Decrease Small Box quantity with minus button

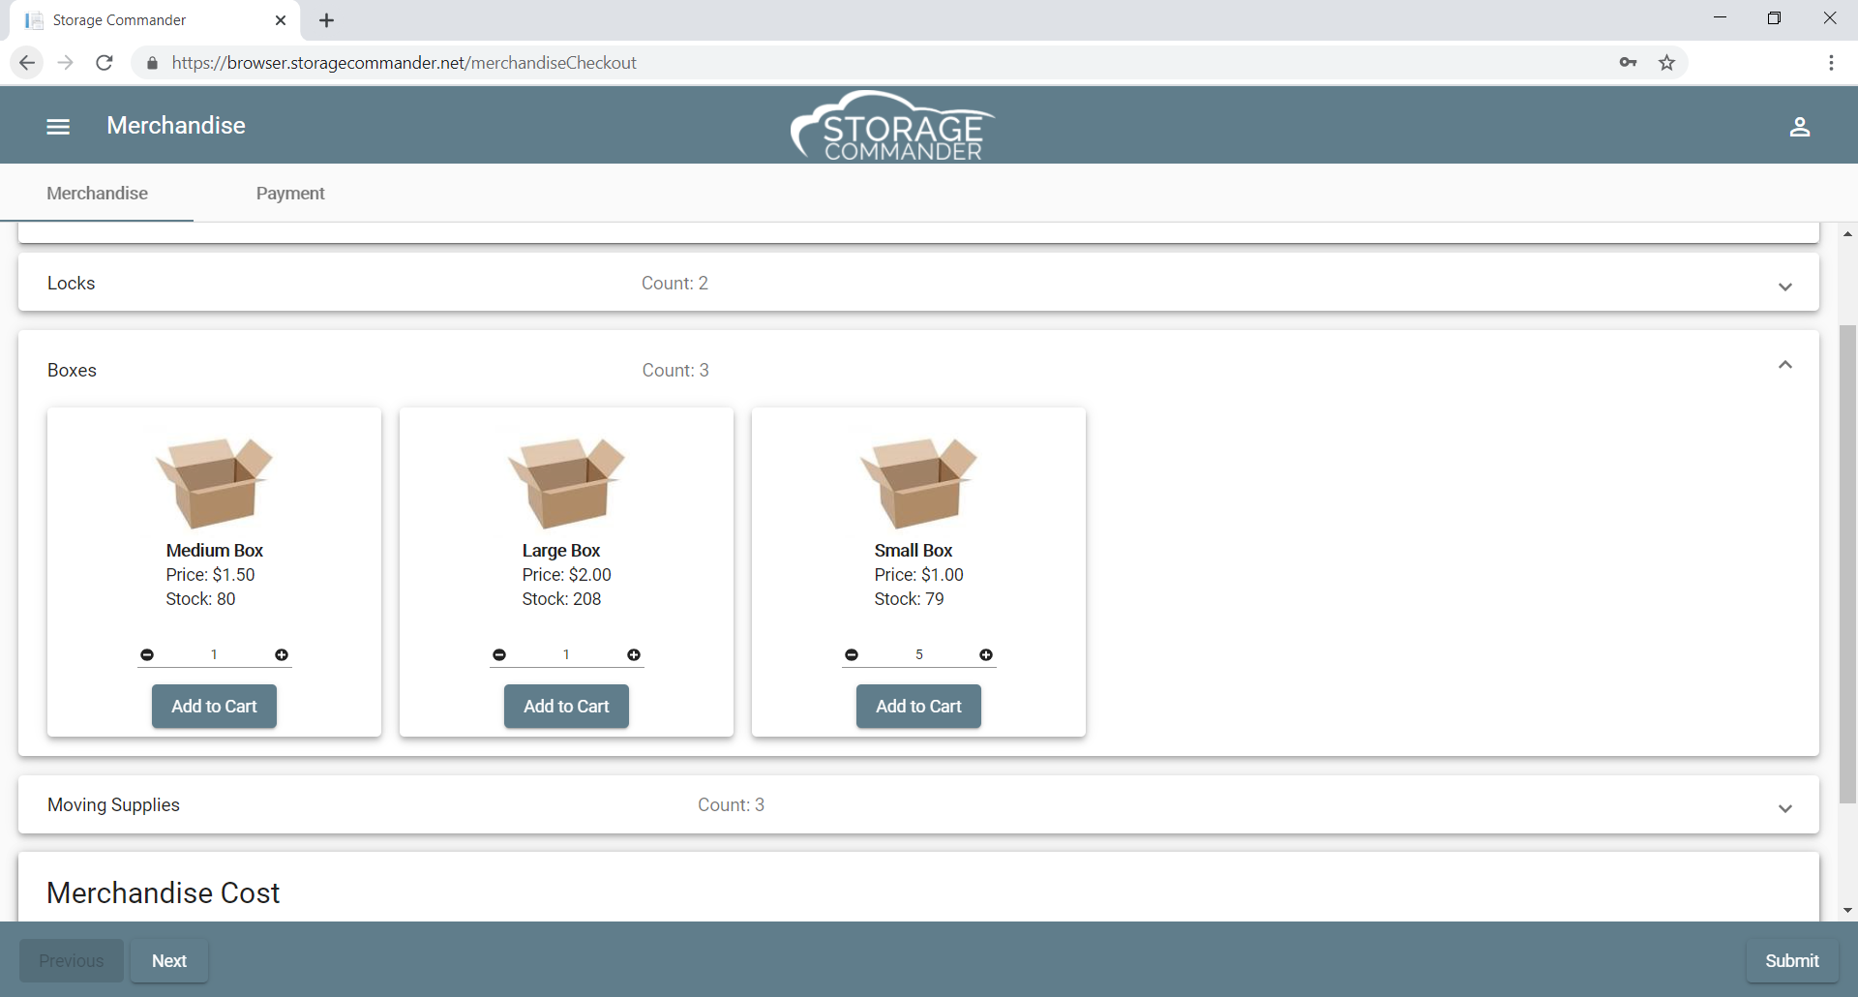coord(852,655)
